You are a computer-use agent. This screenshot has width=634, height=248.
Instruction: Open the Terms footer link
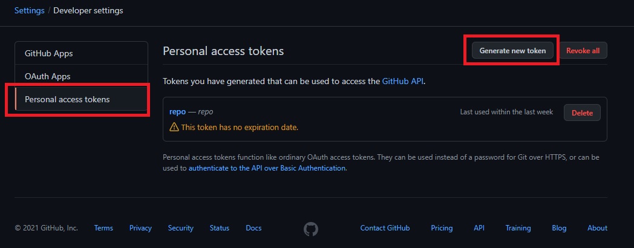point(103,228)
